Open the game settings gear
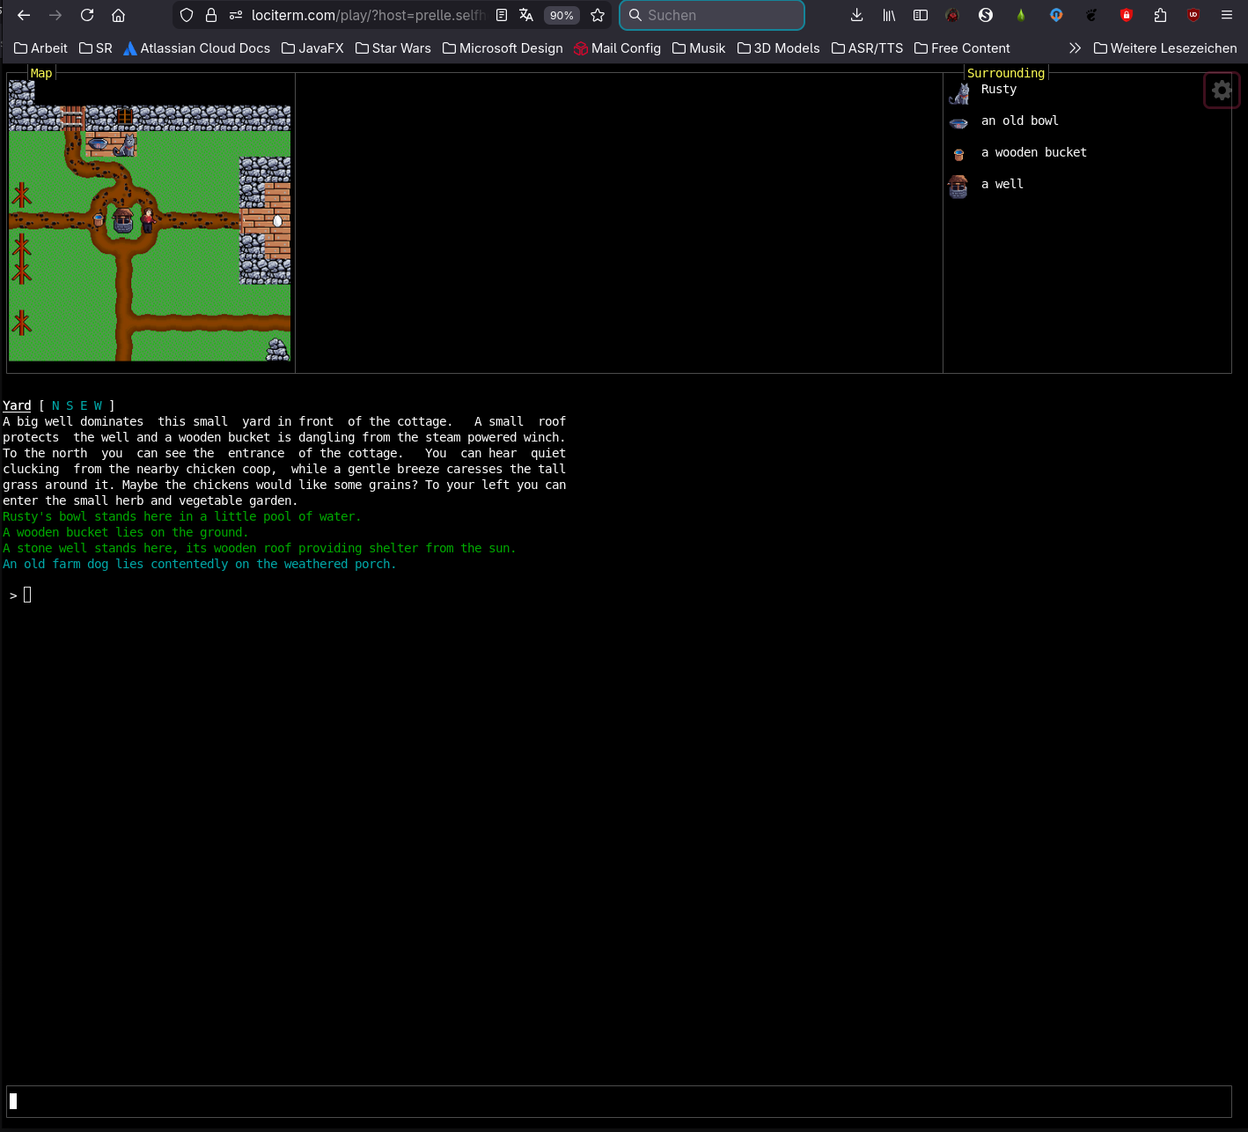 point(1222,90)
